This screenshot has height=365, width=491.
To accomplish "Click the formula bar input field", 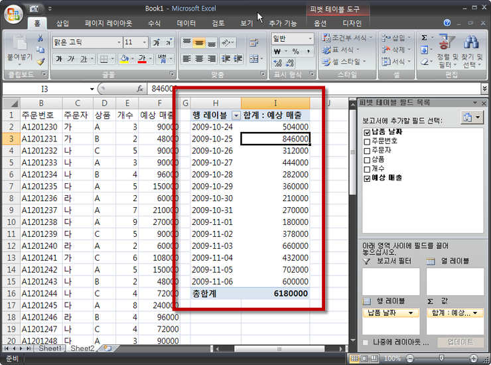I will pos(313,89).
